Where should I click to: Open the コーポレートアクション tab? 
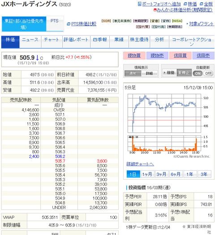click(192, 42)
